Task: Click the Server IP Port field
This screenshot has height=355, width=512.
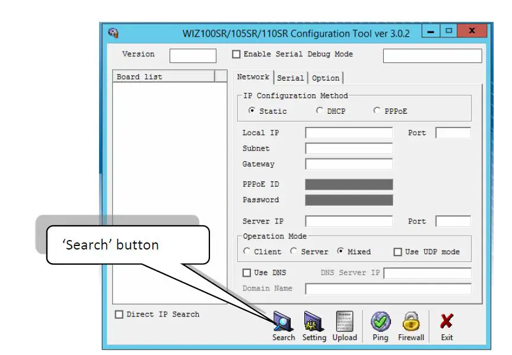Action: (x=453, y=221)
